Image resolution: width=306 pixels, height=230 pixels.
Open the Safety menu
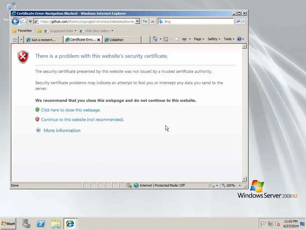point(214,39)
